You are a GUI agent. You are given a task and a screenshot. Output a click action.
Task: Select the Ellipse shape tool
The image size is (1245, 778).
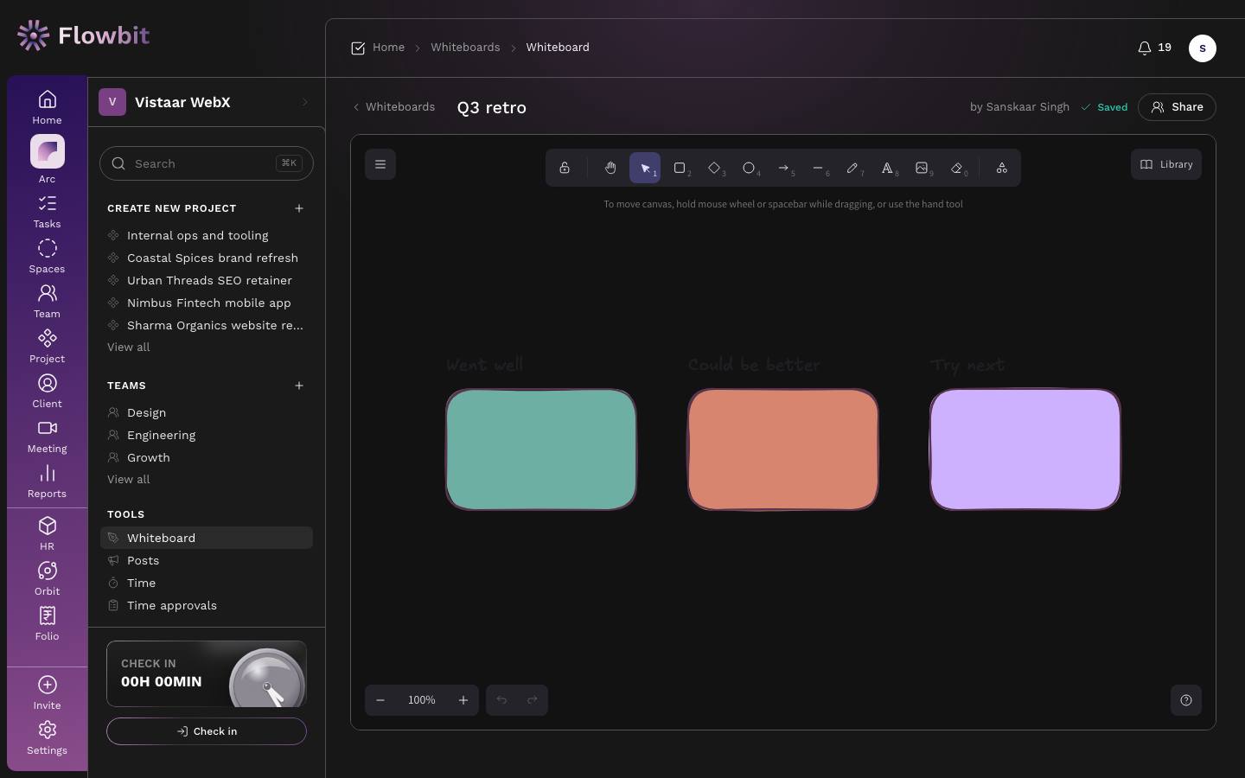(749, 168)
